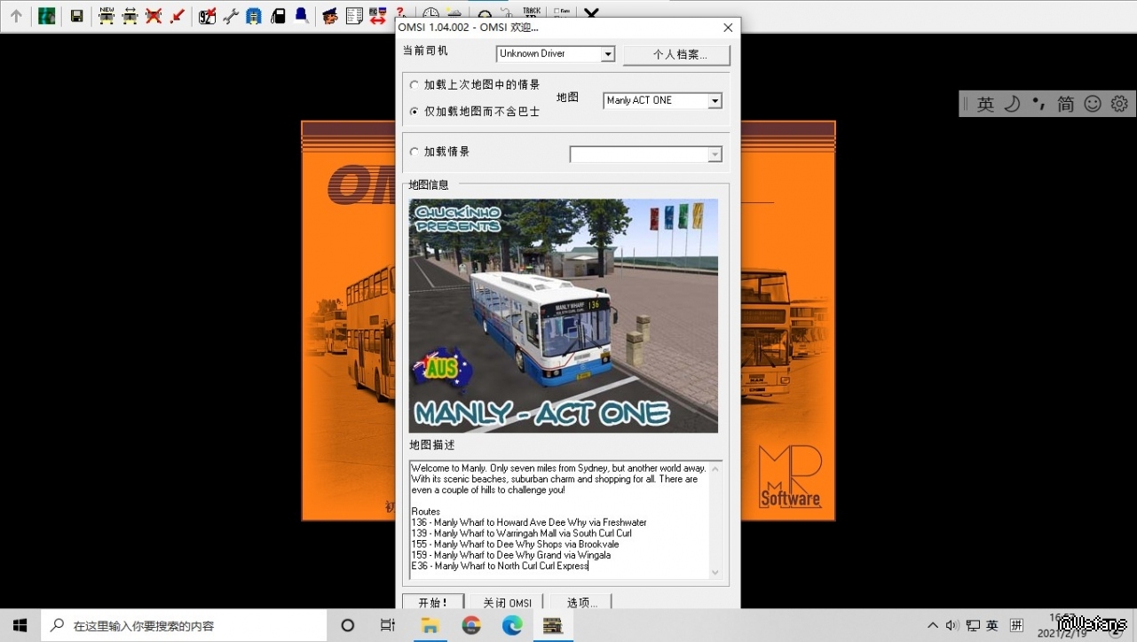Click the taskbar 拼 IME indicator
This screenshot has height=642, width=1137.
1017,625
